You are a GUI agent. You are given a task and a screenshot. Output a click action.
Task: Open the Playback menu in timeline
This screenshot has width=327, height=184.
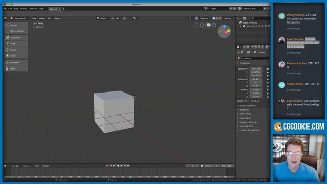click(15, 166)
